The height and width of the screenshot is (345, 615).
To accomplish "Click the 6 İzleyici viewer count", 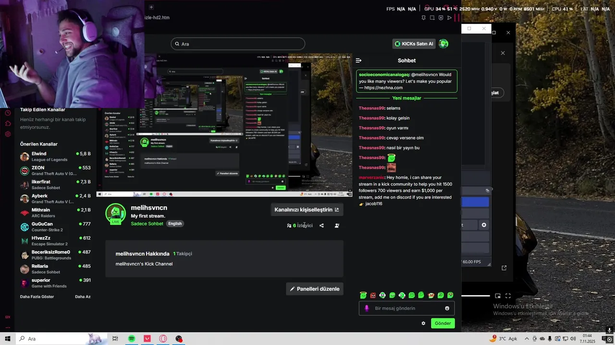I will tap(300, 225).
